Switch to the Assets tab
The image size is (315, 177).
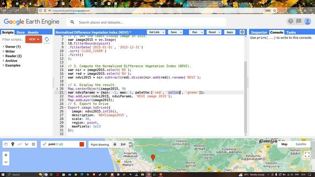33,32
